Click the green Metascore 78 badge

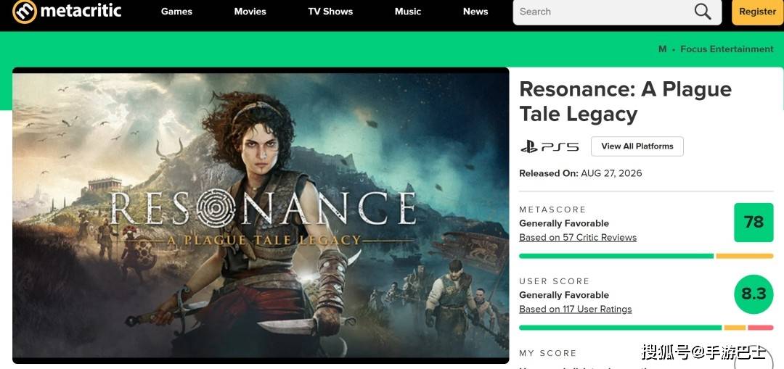(x=754, y=223)
